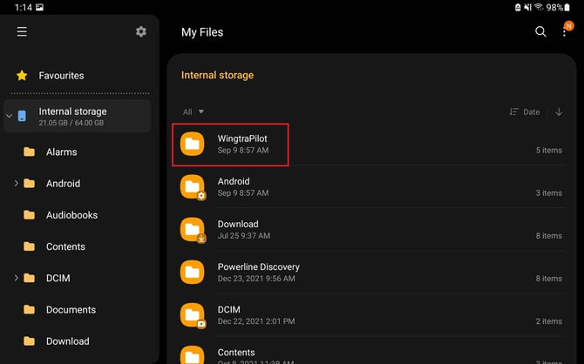Tap the picture notification icon in status bar
The image size is (584, 364).
39,8
